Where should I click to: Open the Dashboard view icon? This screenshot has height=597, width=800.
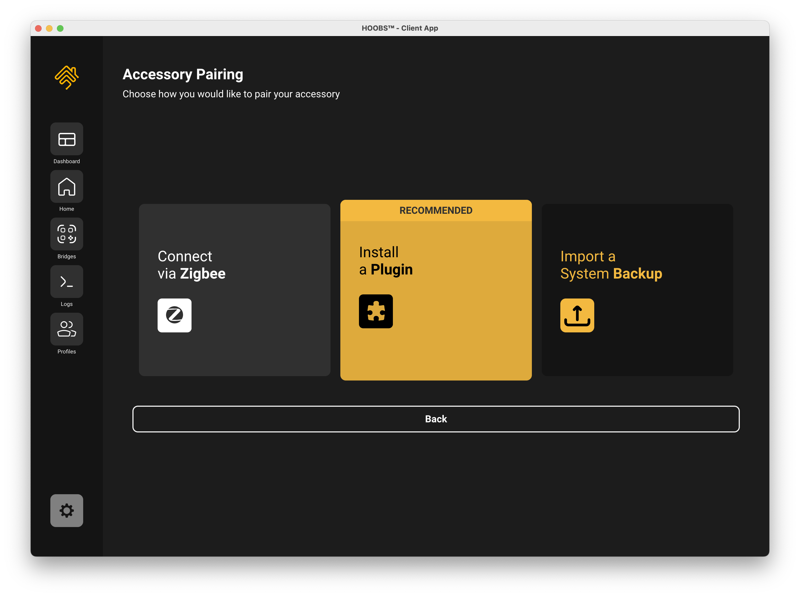click(66, 139)
